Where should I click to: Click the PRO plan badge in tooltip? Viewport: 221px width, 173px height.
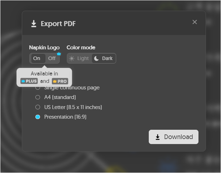coord(60,81)
